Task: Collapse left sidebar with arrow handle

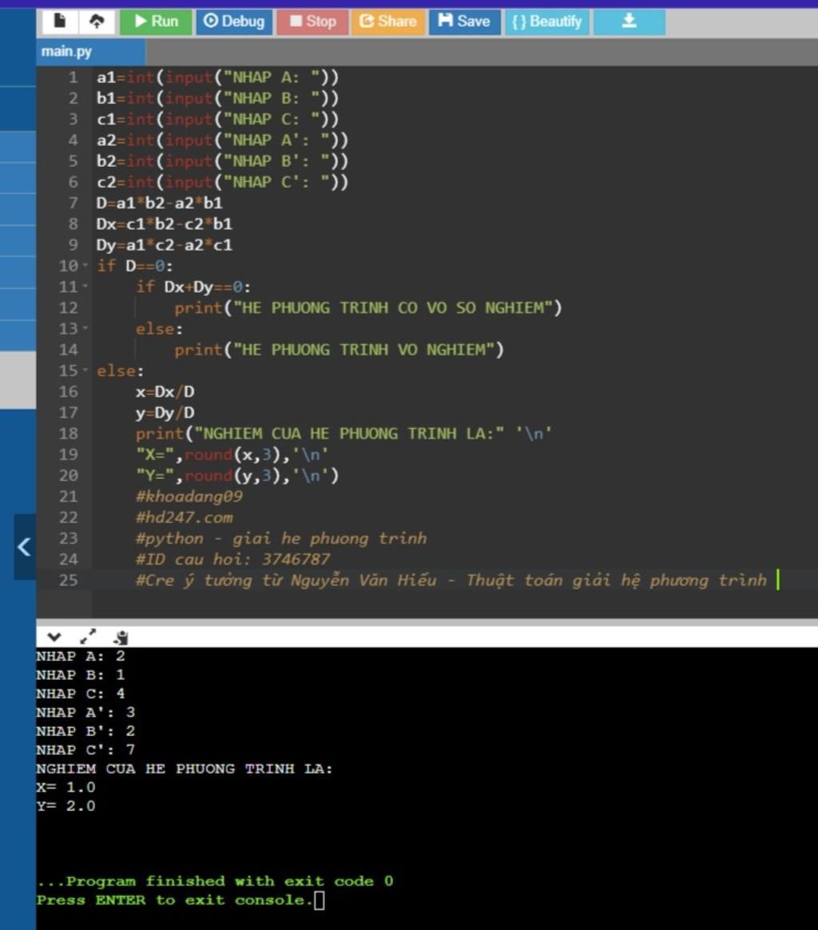Action: 25,547
